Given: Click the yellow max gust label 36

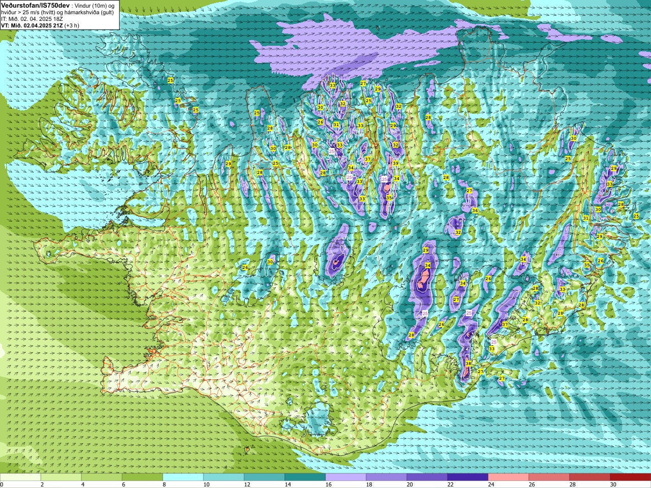Looking at the screenshot, I should (475, 210).
